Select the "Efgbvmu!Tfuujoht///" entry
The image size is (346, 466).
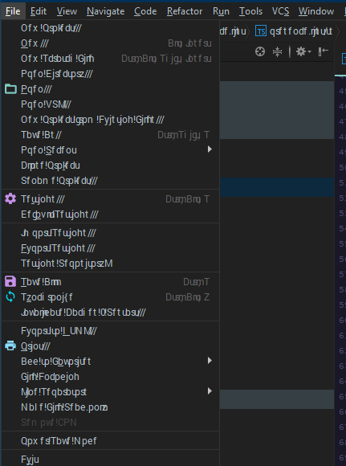pos(110,215)
